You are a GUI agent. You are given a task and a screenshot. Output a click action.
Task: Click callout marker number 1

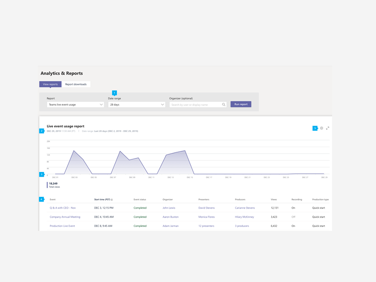pyautogui.click(x=114, y=93)
